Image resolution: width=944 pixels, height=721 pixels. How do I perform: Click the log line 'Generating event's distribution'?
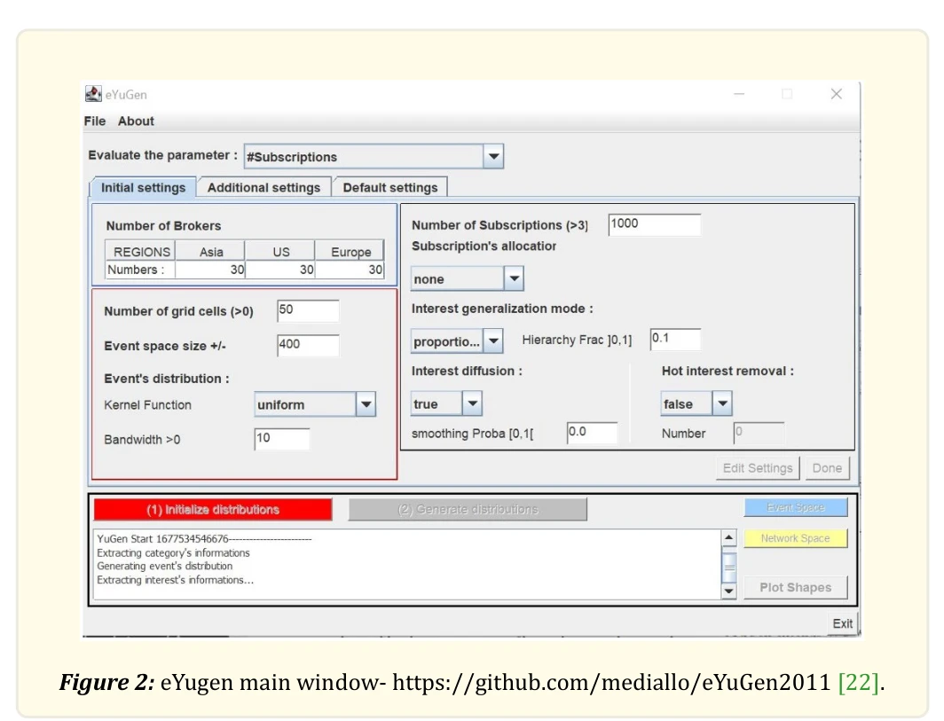[165, 566]
